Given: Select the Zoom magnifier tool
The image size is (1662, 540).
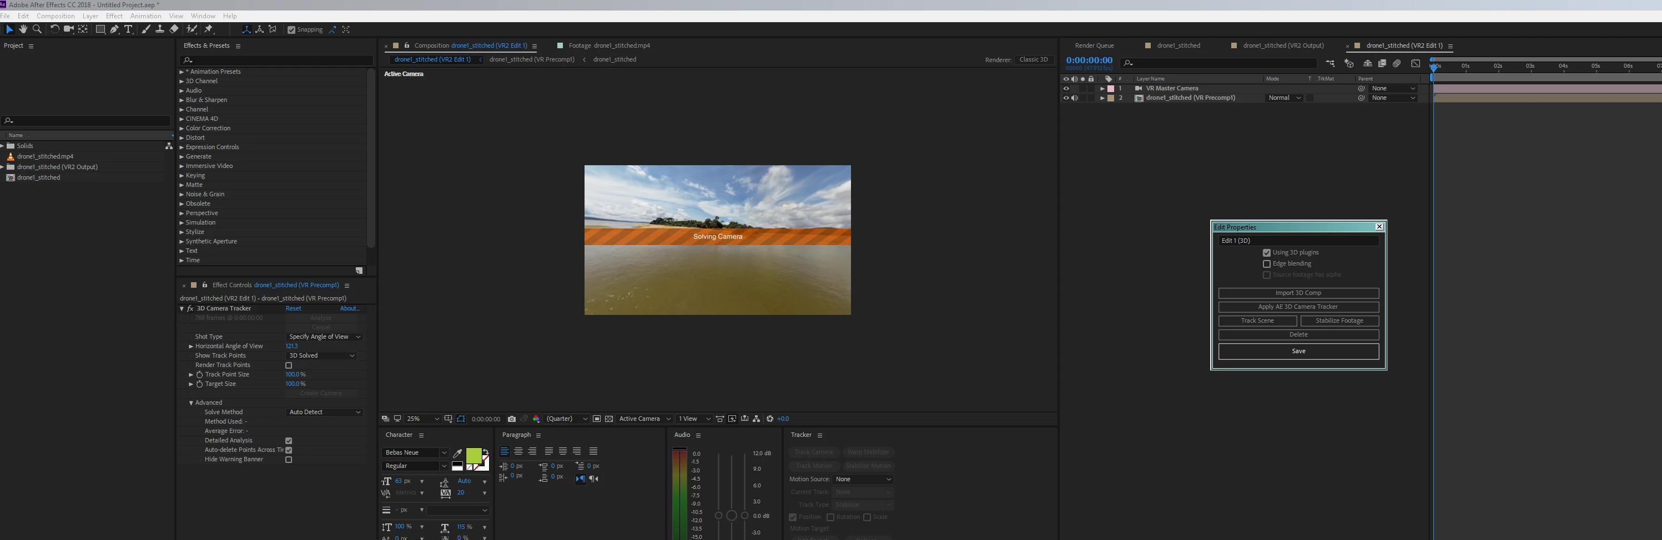Looking at the screenshot, I should click(x=37, y=29).
